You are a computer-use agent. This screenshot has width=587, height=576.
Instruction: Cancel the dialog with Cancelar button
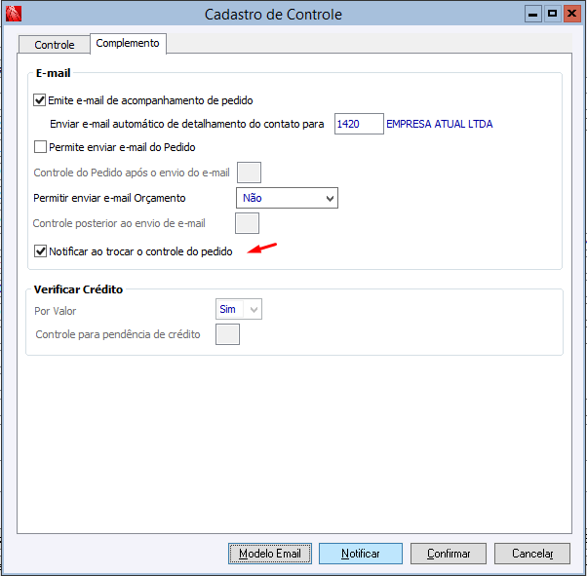pos(538,554)
